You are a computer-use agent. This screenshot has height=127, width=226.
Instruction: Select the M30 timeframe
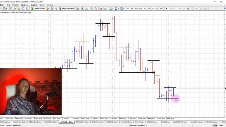point(141,8)
